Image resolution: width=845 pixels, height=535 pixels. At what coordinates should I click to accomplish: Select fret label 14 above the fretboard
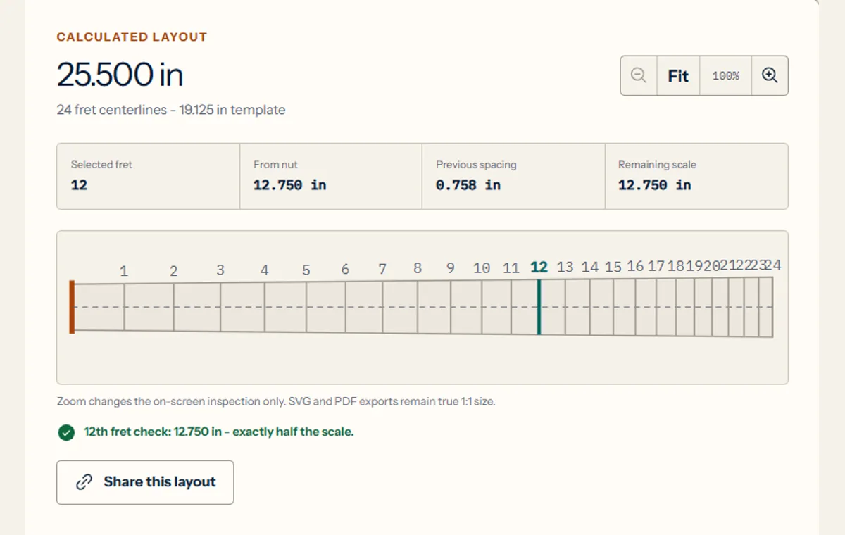[x=590, y=267]
